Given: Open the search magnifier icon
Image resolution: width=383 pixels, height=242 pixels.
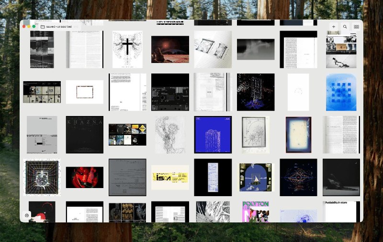Looking at the screenshot, I should [345, 27].
